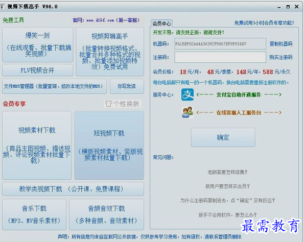Open FAQ 新用户要怎样买会员？
This screenshot has height=242, width=304.
tap(227, 186)
